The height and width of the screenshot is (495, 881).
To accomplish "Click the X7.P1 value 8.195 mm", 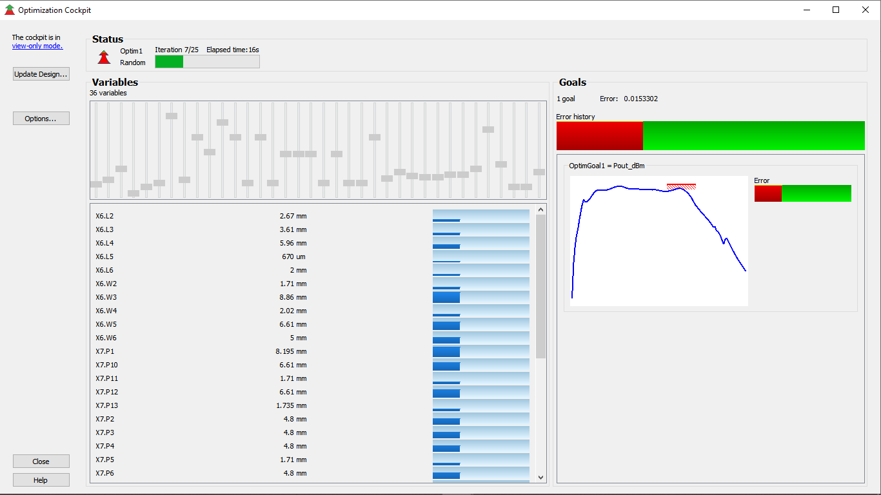I will click(x=292, y=351).
